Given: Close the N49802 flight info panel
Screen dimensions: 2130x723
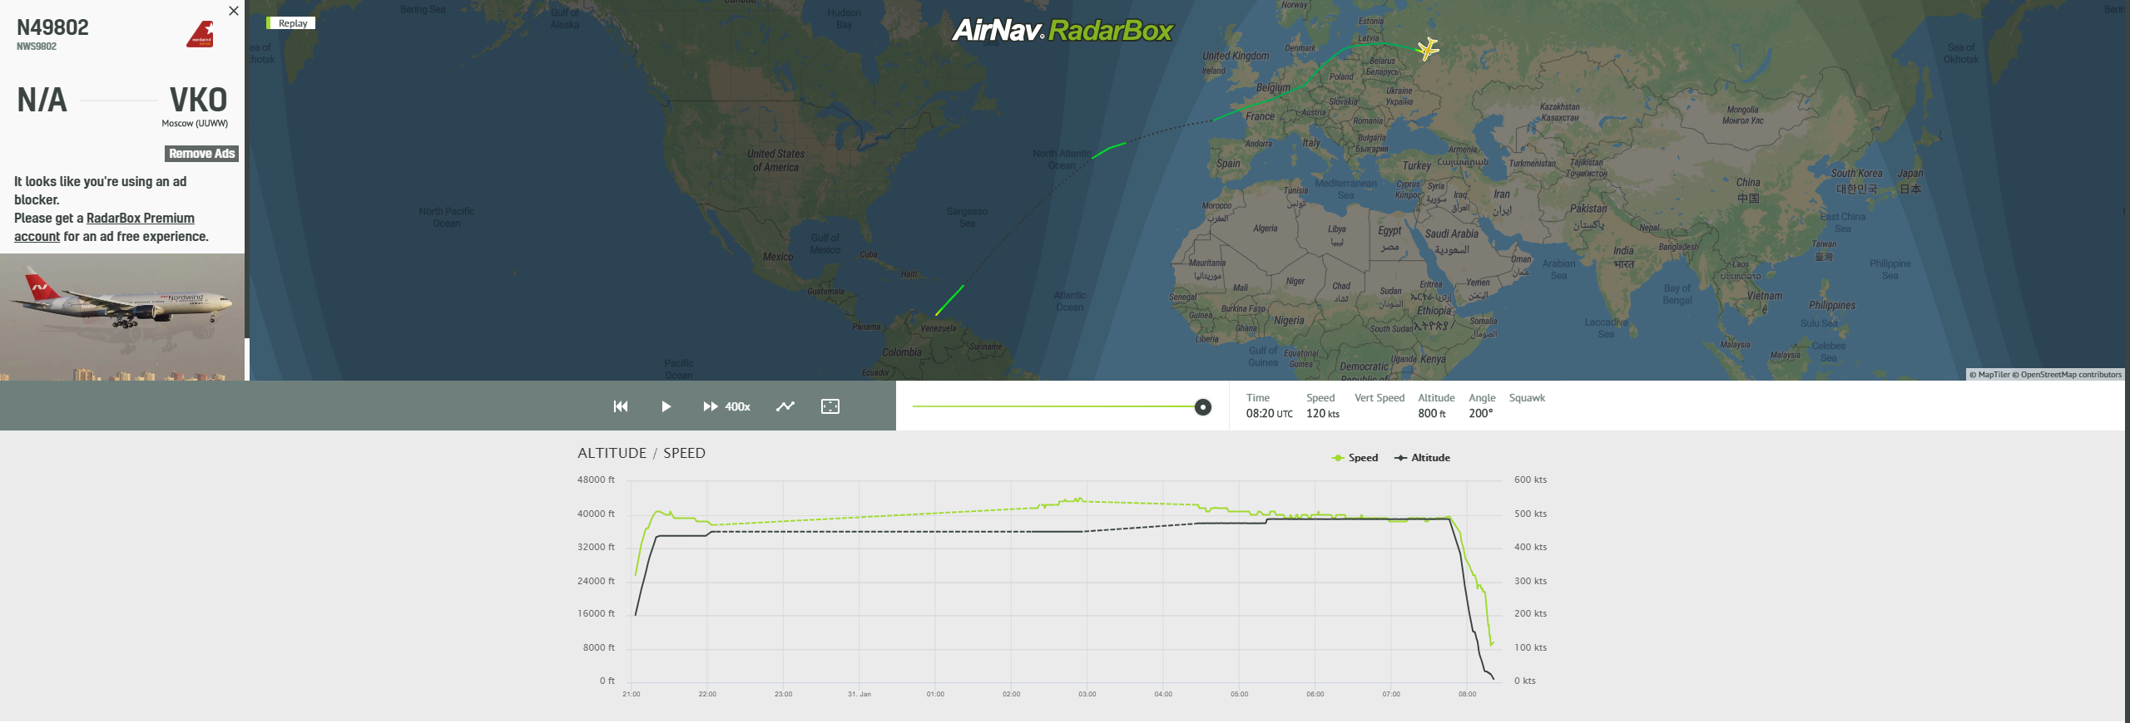Looking at the screenshot, I should pyautogui.click(x=234, y=11).
